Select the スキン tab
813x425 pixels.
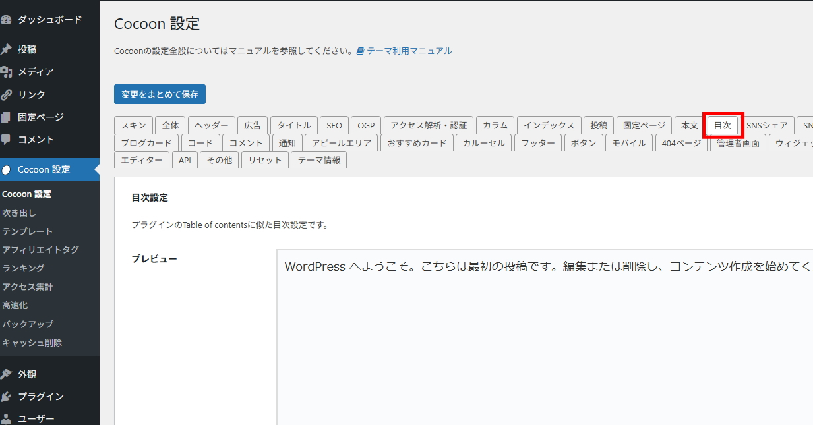tap(133, 125)
